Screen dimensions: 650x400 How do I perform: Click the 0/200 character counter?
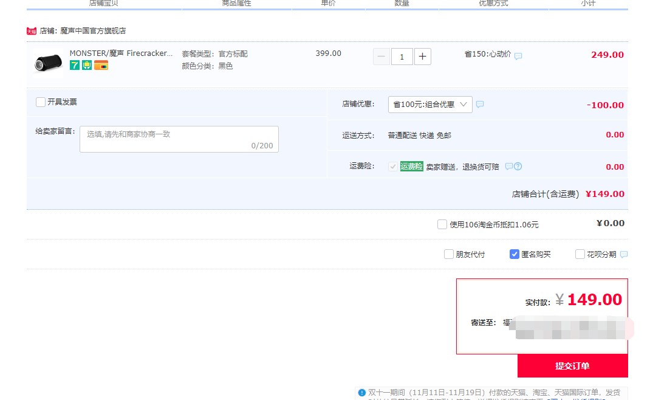pyautogui.click(x=262, y=146)
